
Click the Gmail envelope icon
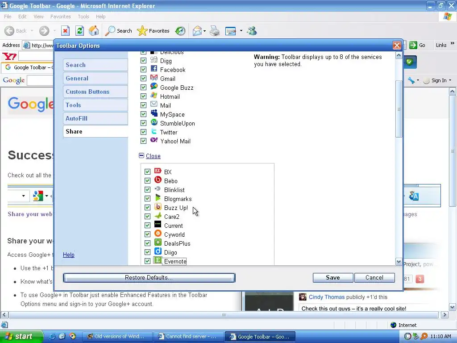154,78
